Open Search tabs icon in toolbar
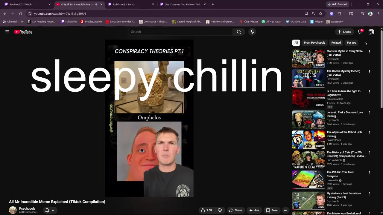Screen dimensions: 383x215 [x=351, y=13]
